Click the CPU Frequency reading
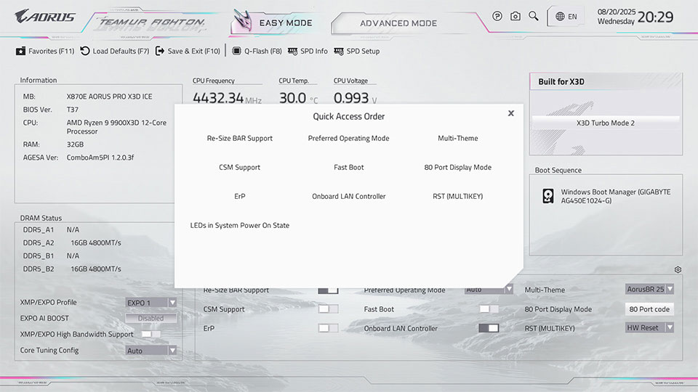The height and width of the screenshot is (392, 698). tap(227, 97)
